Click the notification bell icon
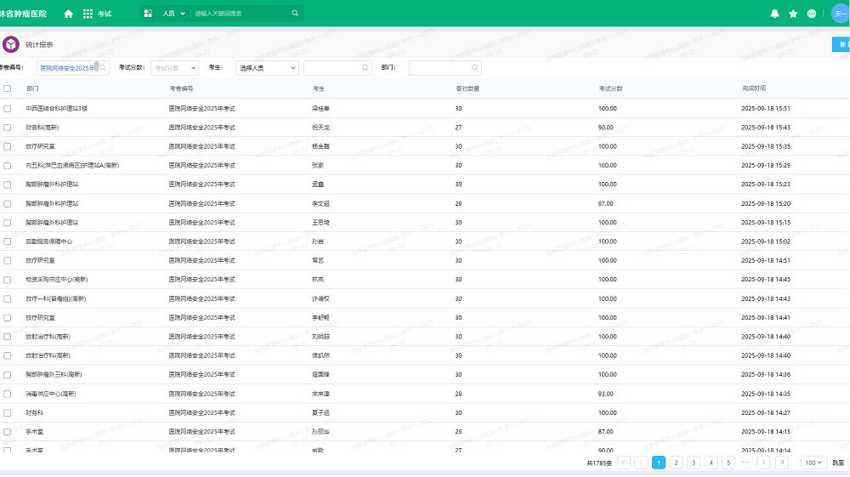 pos(774,14)
